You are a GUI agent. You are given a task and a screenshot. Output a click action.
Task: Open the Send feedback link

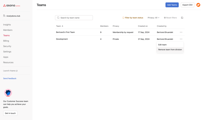pos(10,78)
